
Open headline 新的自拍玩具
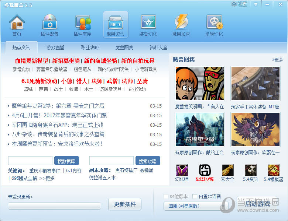(138, 61)
